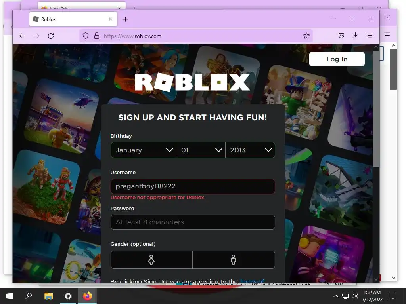Click the Firefox taskbar icon

(x=88, y=296)
